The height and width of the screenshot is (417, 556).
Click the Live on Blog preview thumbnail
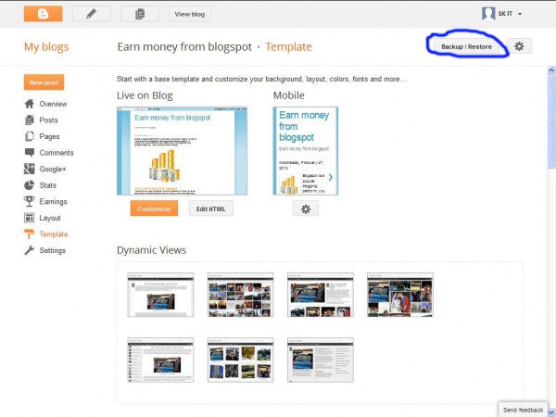[x=182, y=151]
